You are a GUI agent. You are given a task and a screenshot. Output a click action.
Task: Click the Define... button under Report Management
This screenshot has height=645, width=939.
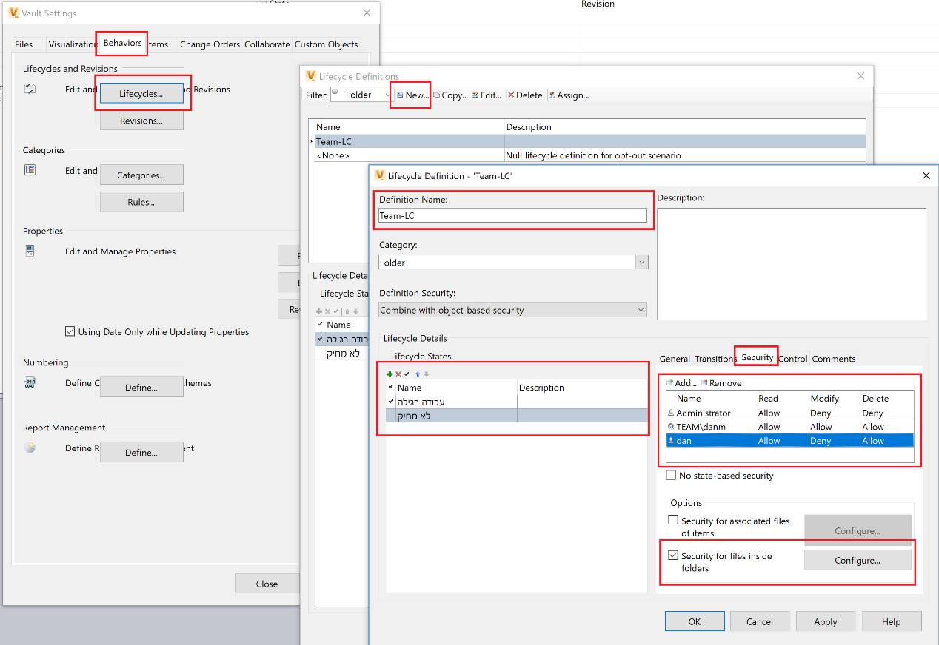click(141, 453)
